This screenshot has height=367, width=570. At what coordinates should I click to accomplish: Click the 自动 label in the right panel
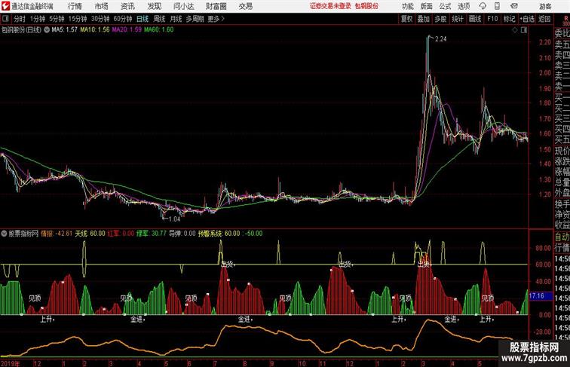(562, 237)
